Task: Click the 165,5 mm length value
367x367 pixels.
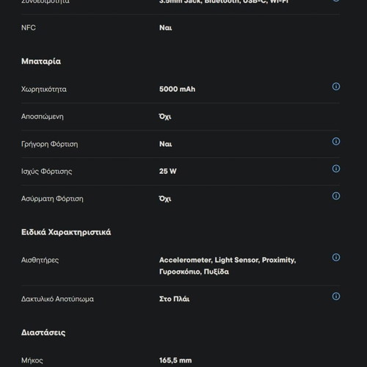Action: (x=175, y=360)
